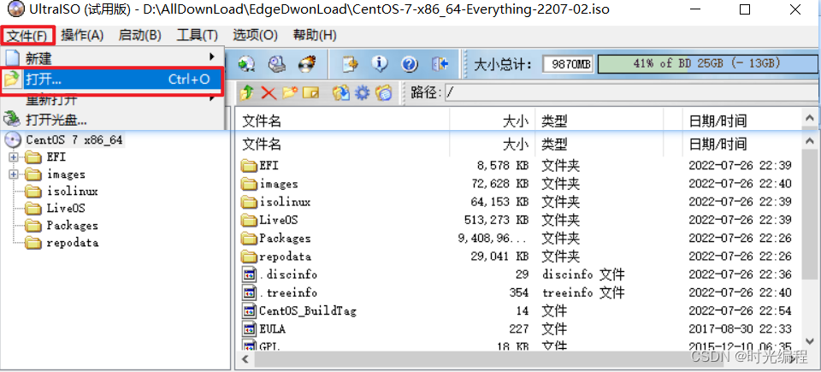Click the red X delete icon
Screen dimensions: 821x372
(269, 93)
